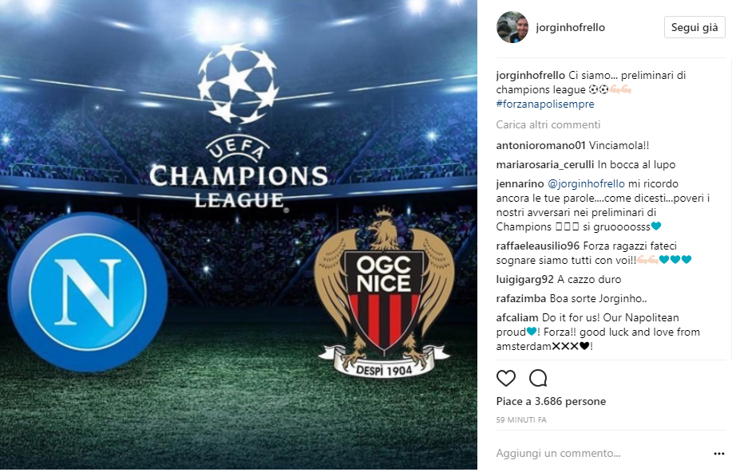Click the comment speech bubble icon
Viewport: 732px width, 472px height.
pos(538,378)
